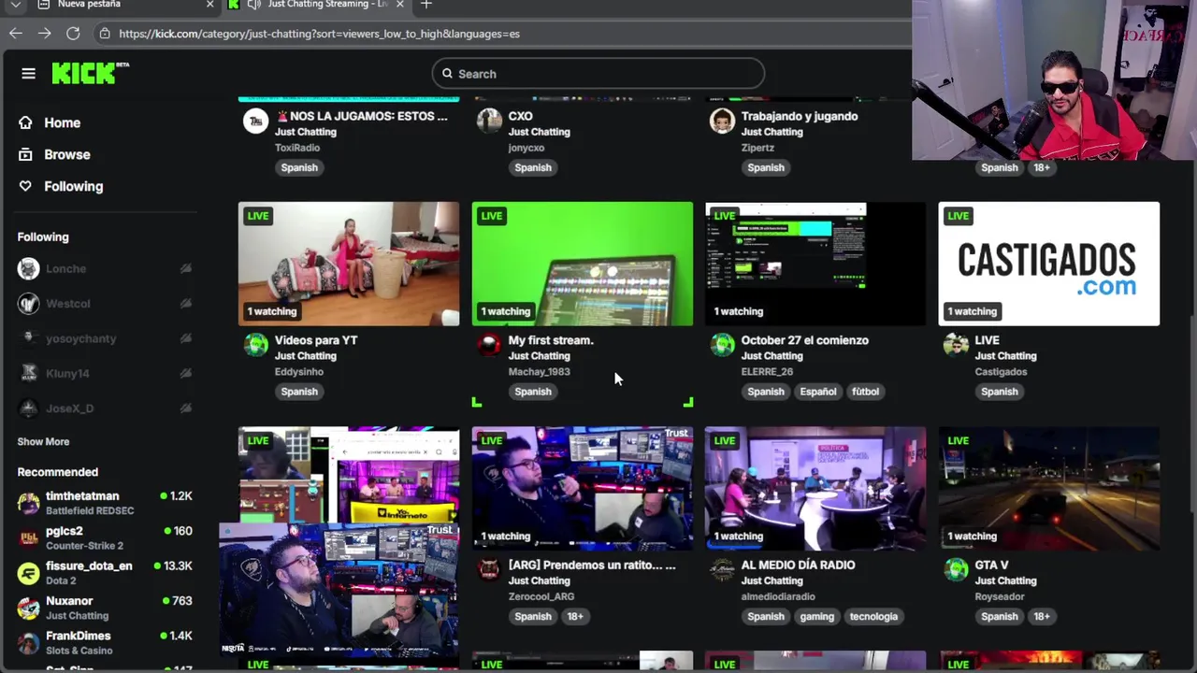
Task: Click tecnologia tag on almediodiaradio
Action: point(873,616)
